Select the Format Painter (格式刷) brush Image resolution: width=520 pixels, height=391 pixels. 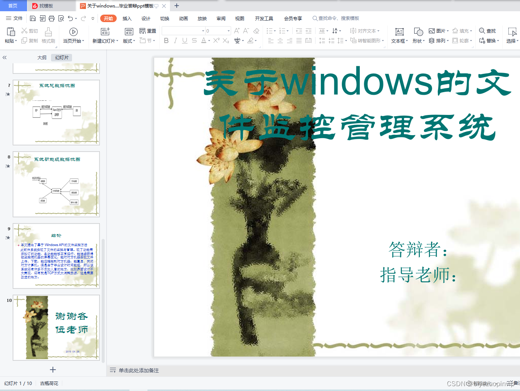(x=48, y=36)
